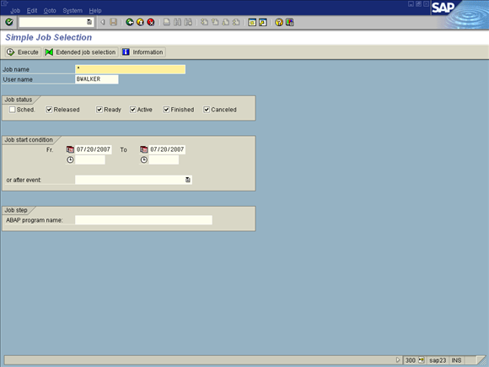Click the ABAP program name field
The width and height of the screenshot is (489, 367).
tap(143, 219)
